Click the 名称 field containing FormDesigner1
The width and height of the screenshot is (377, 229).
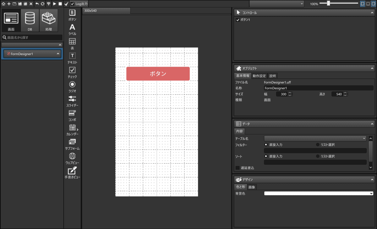tap(319, 88)
